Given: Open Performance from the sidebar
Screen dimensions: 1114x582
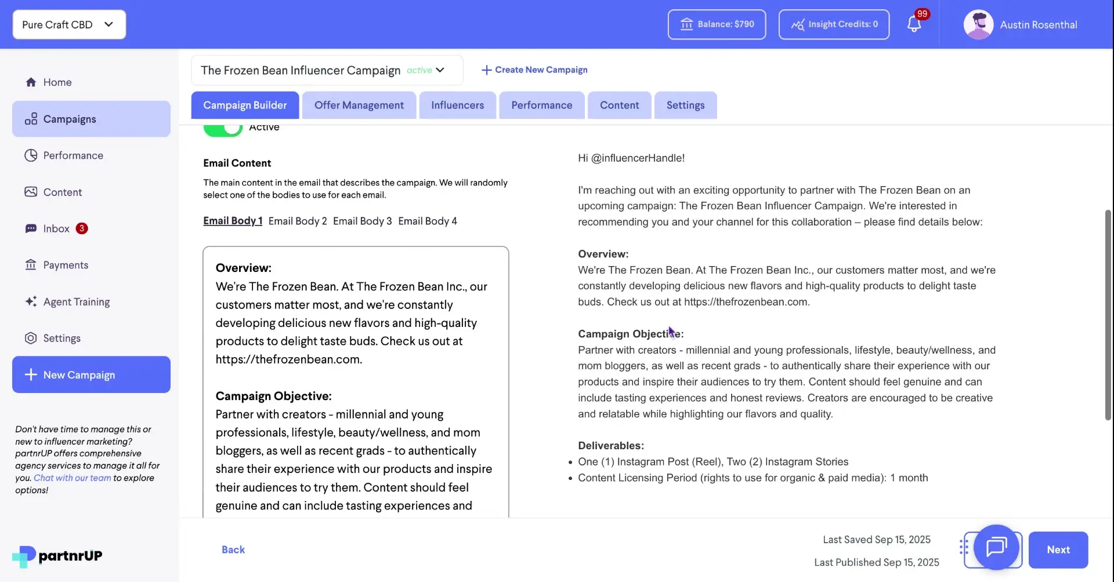Looking at the screenshot, I should pos(73,155).
